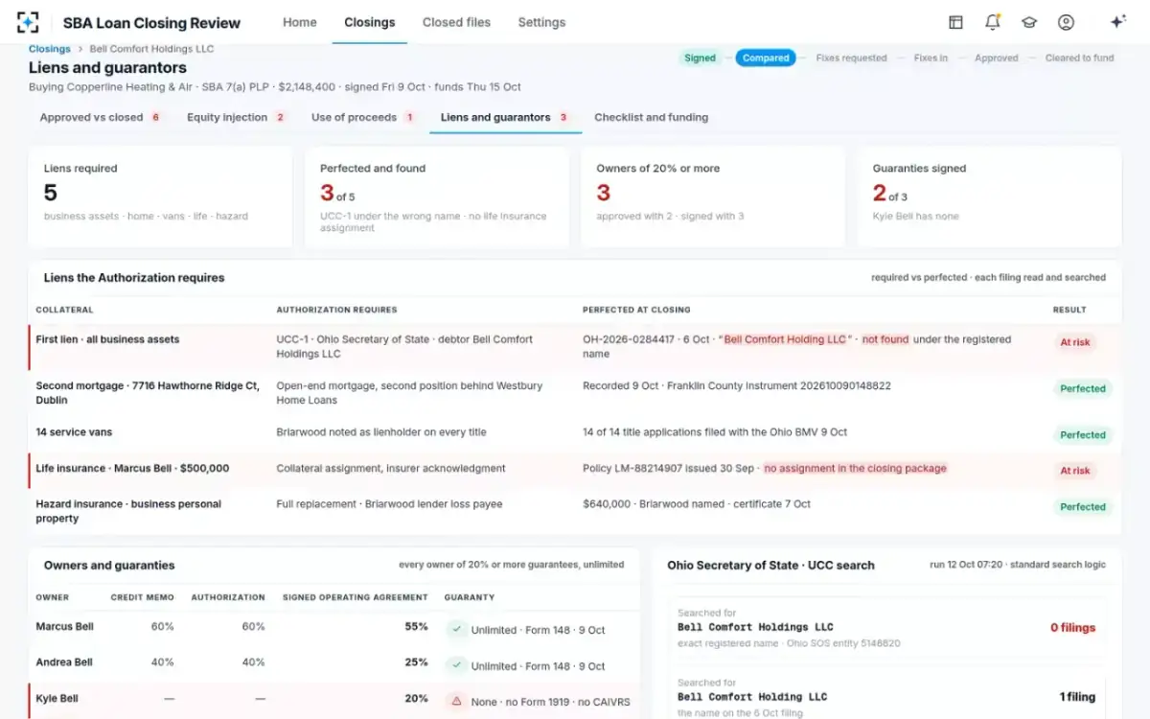This screenshot has height=719, width=1150.
Task: Click the At risk badge on the Life insurance row
Action: click(1075, 471)
